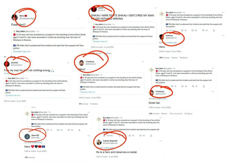
Task: Like the kos_data tweet above Jimoo BJJ's reply
Action: (68, 130)
